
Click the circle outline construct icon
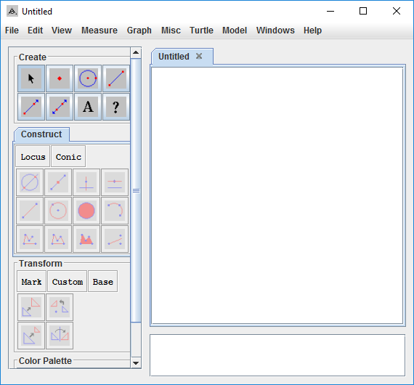tap(58, 211)
